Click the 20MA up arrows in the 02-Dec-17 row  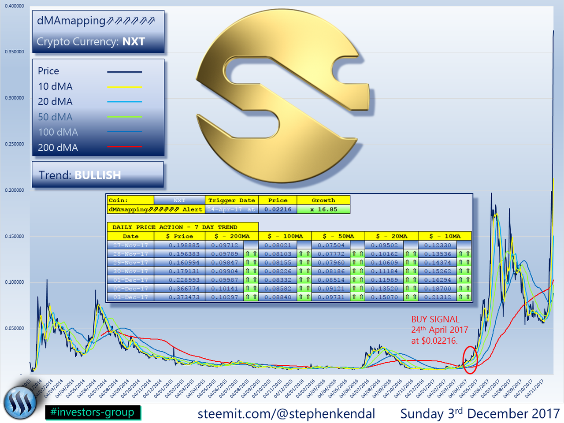coord(411,289)
